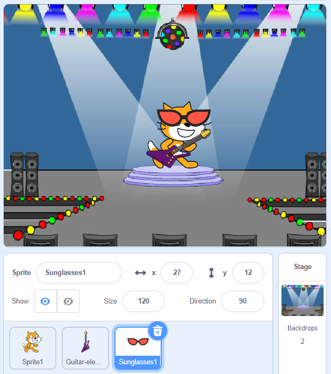Screen dimensions: 331x374
Task: Select the Sunglasses1 sprite tile
Action: (138, 348)
